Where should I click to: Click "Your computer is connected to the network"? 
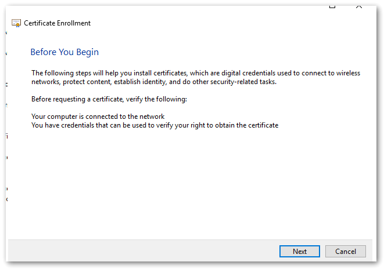pyautogui.click(x=98, y=117)
